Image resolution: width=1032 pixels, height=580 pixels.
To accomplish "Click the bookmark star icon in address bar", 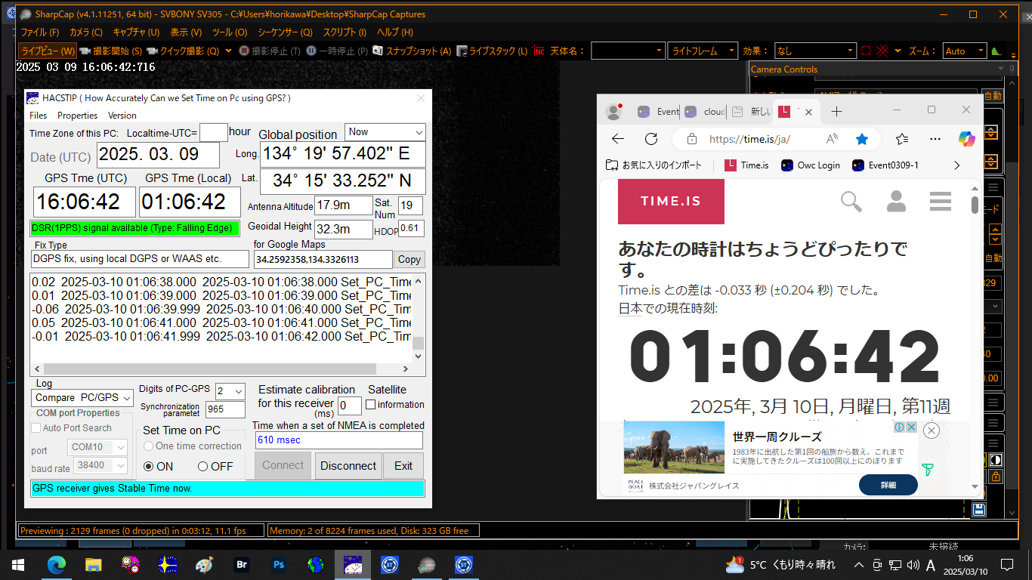I will pyautogui.click(x=861, y=139).
